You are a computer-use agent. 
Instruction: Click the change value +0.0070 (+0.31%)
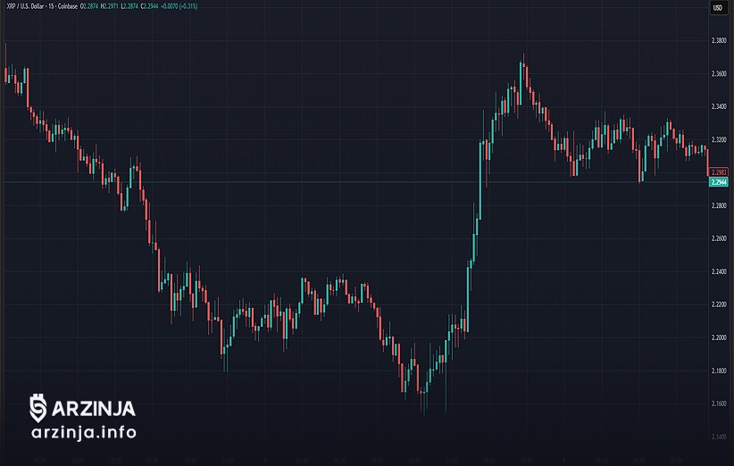pos(179,6)
